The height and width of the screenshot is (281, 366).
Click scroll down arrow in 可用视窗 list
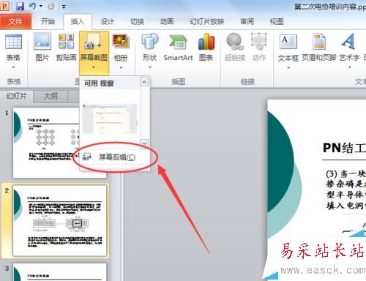[144, 143]
